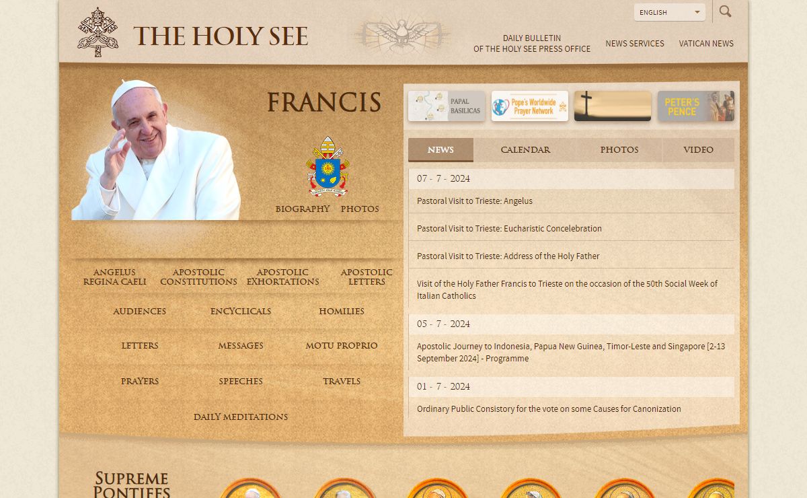This screenshot has width=807, height=498.
Task: Click the 07 - 7 - 2024 date header
Action: (572, 179)
